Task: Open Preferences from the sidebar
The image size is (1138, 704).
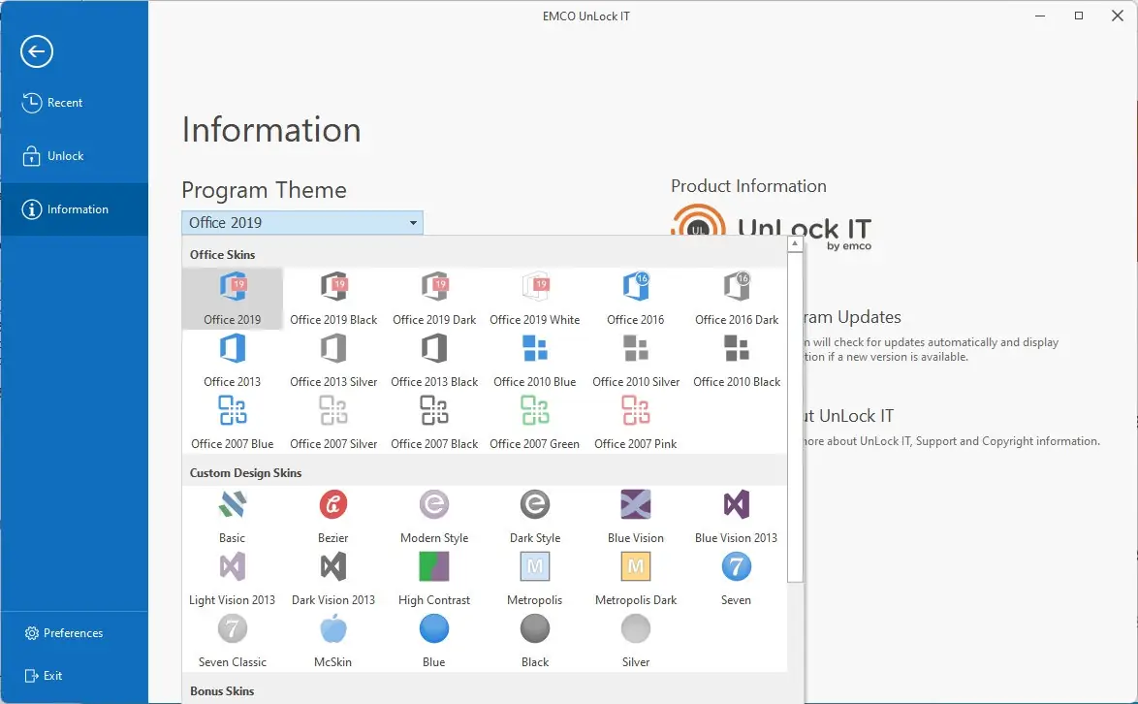Action: 73,633
